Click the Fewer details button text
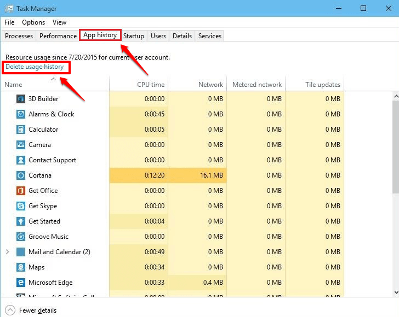The width and height of the screenshot is (399, 317). click(x=38, y=310)
